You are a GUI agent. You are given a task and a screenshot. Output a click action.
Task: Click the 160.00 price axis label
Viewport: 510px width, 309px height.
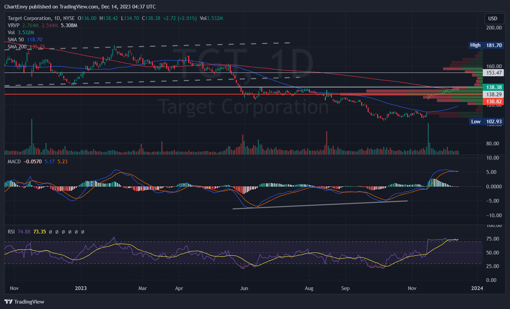tap(494, 66)
